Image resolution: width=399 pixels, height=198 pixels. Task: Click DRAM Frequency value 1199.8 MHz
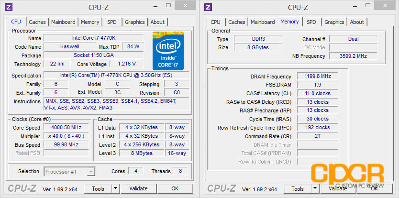pyautogui.click(x=318, y=76)
